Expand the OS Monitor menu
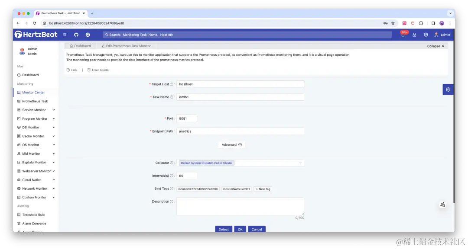Image resolution: width=468 pixels, height=249 pixels. [x=36, y=145]
